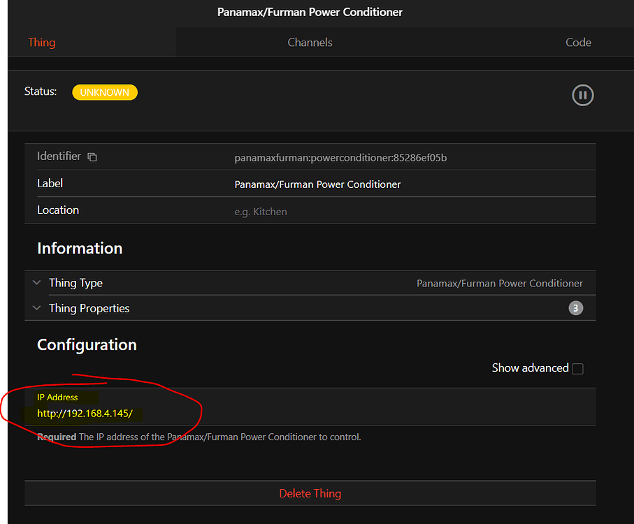Copy the thing Identifier using the copy icon
Image resolution: width=634 pixels, height=524 pixels.
[x=93, y=157]
